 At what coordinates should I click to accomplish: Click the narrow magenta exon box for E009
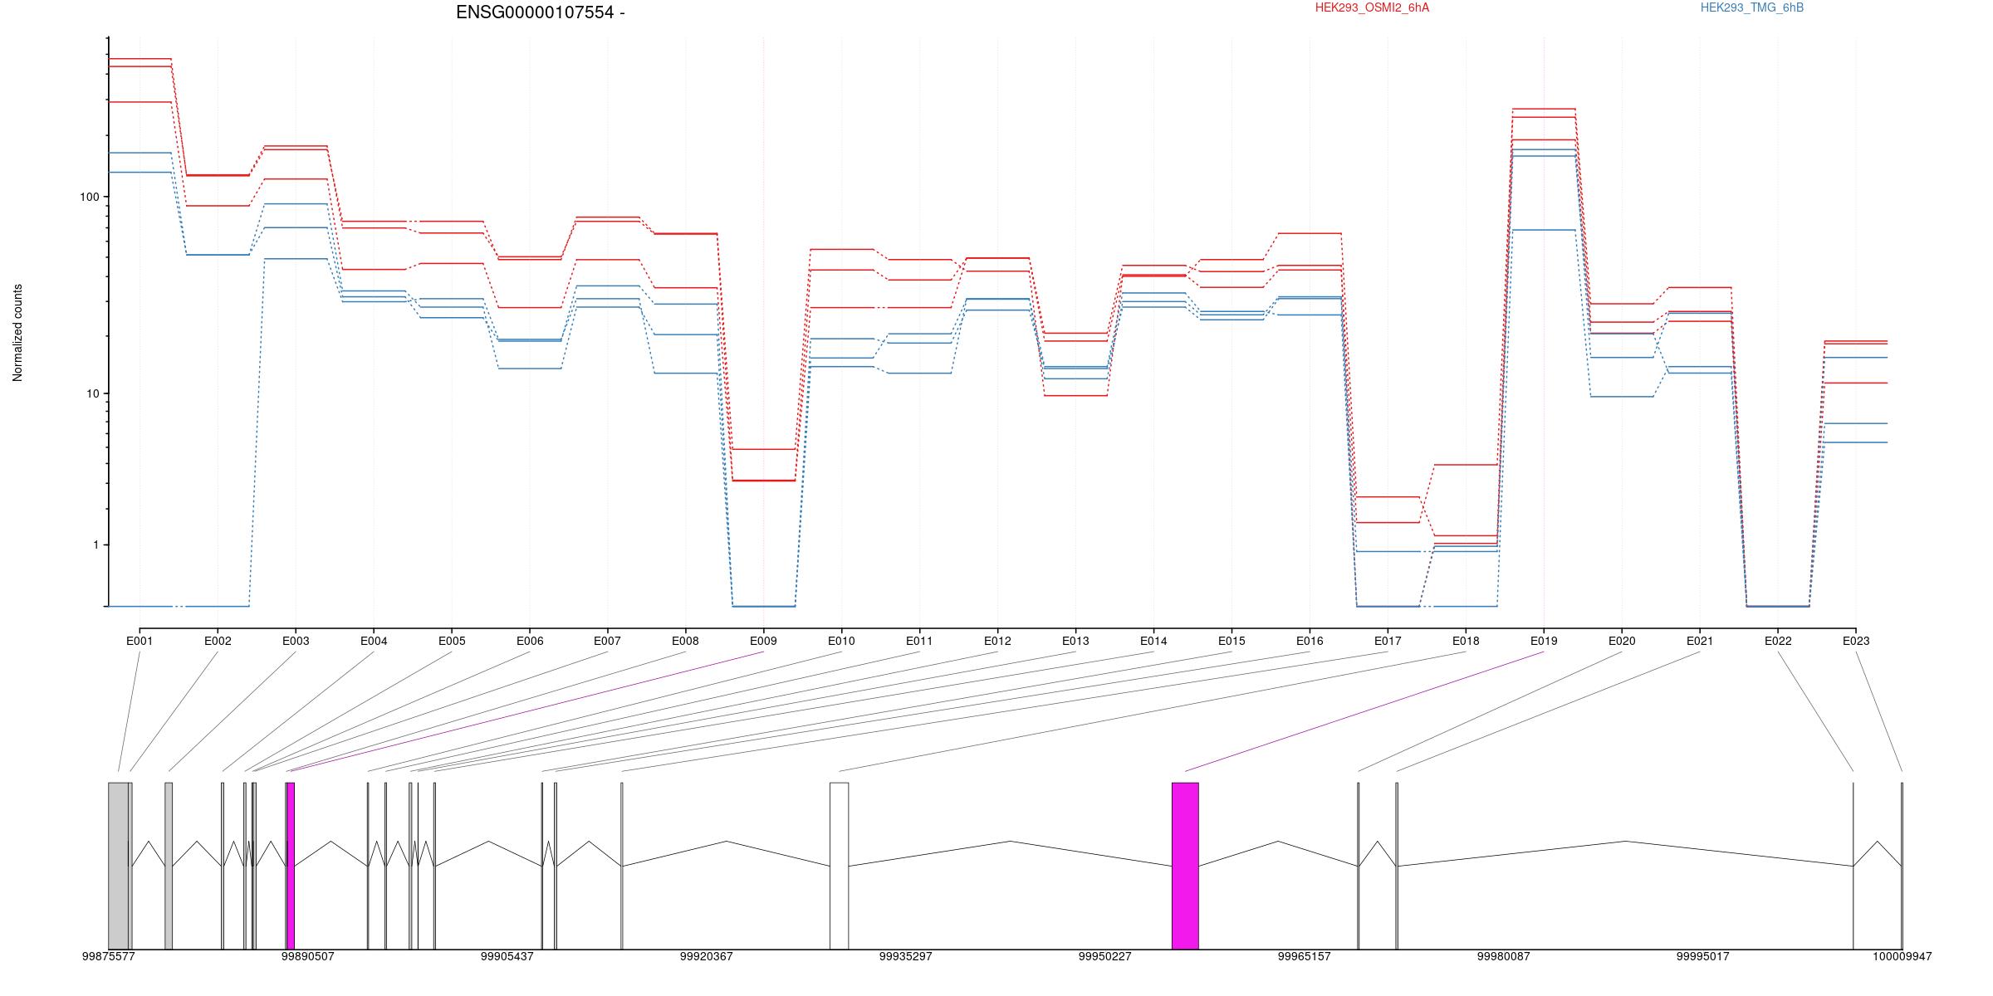coord(291,866)
